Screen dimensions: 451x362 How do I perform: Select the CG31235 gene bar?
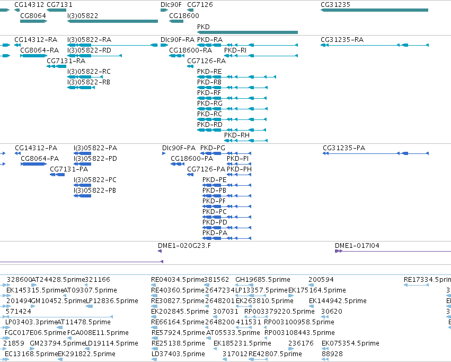tap(374, 10)
